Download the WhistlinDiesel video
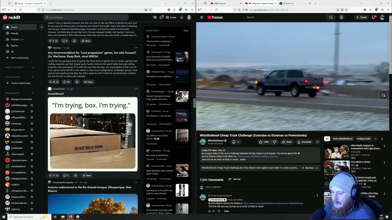This screenshot has height=220, width=392. coord(304,142)
